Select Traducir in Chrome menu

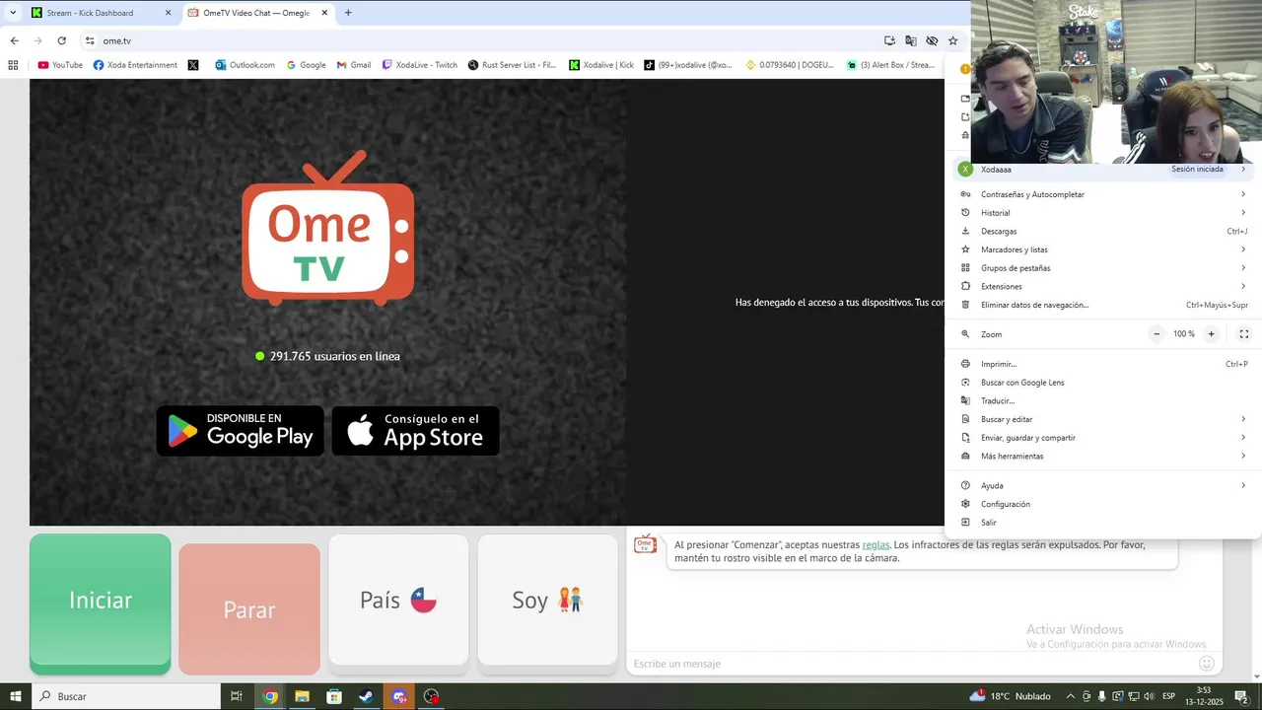point(1103,401)
